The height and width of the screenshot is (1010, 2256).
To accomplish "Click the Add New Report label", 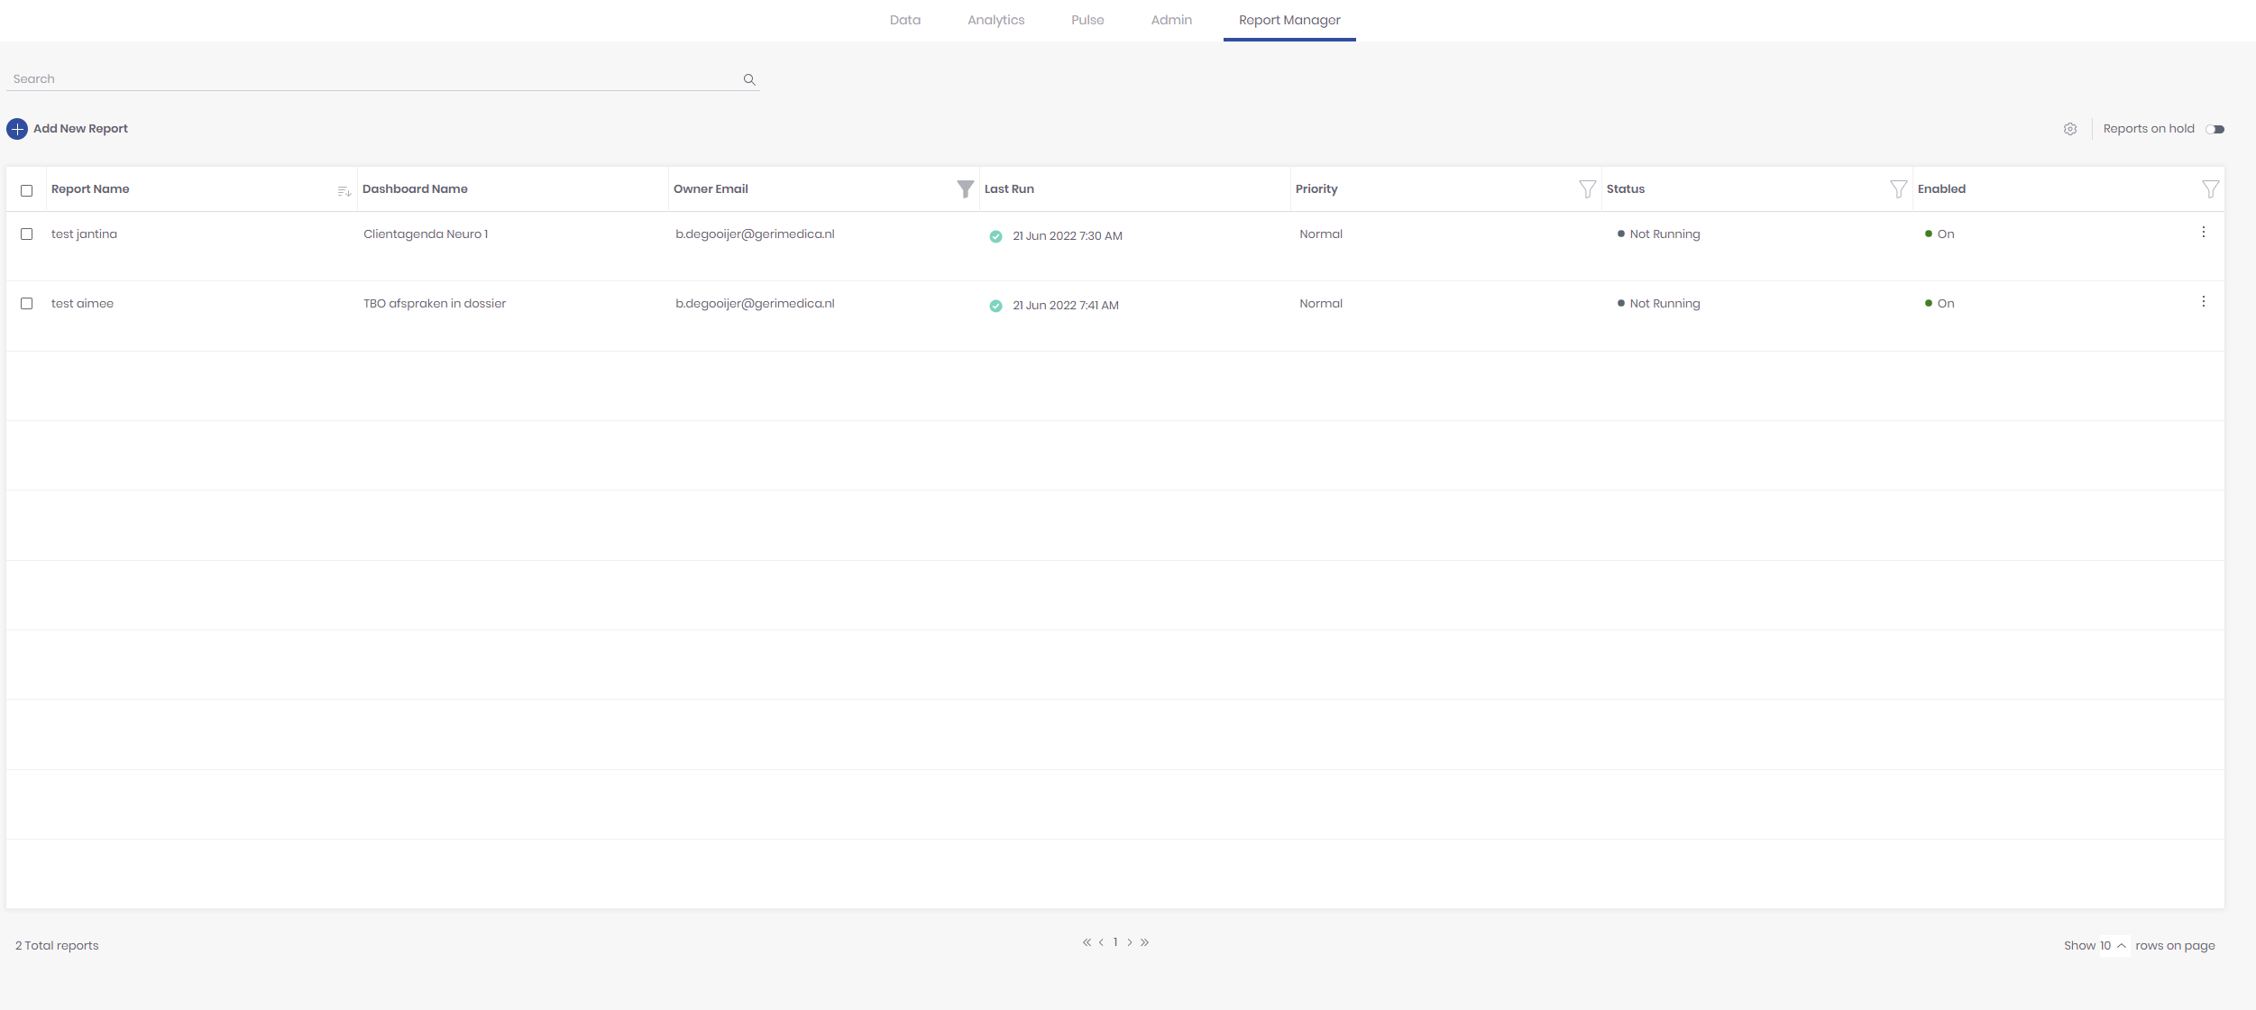I will click(80, 129).
